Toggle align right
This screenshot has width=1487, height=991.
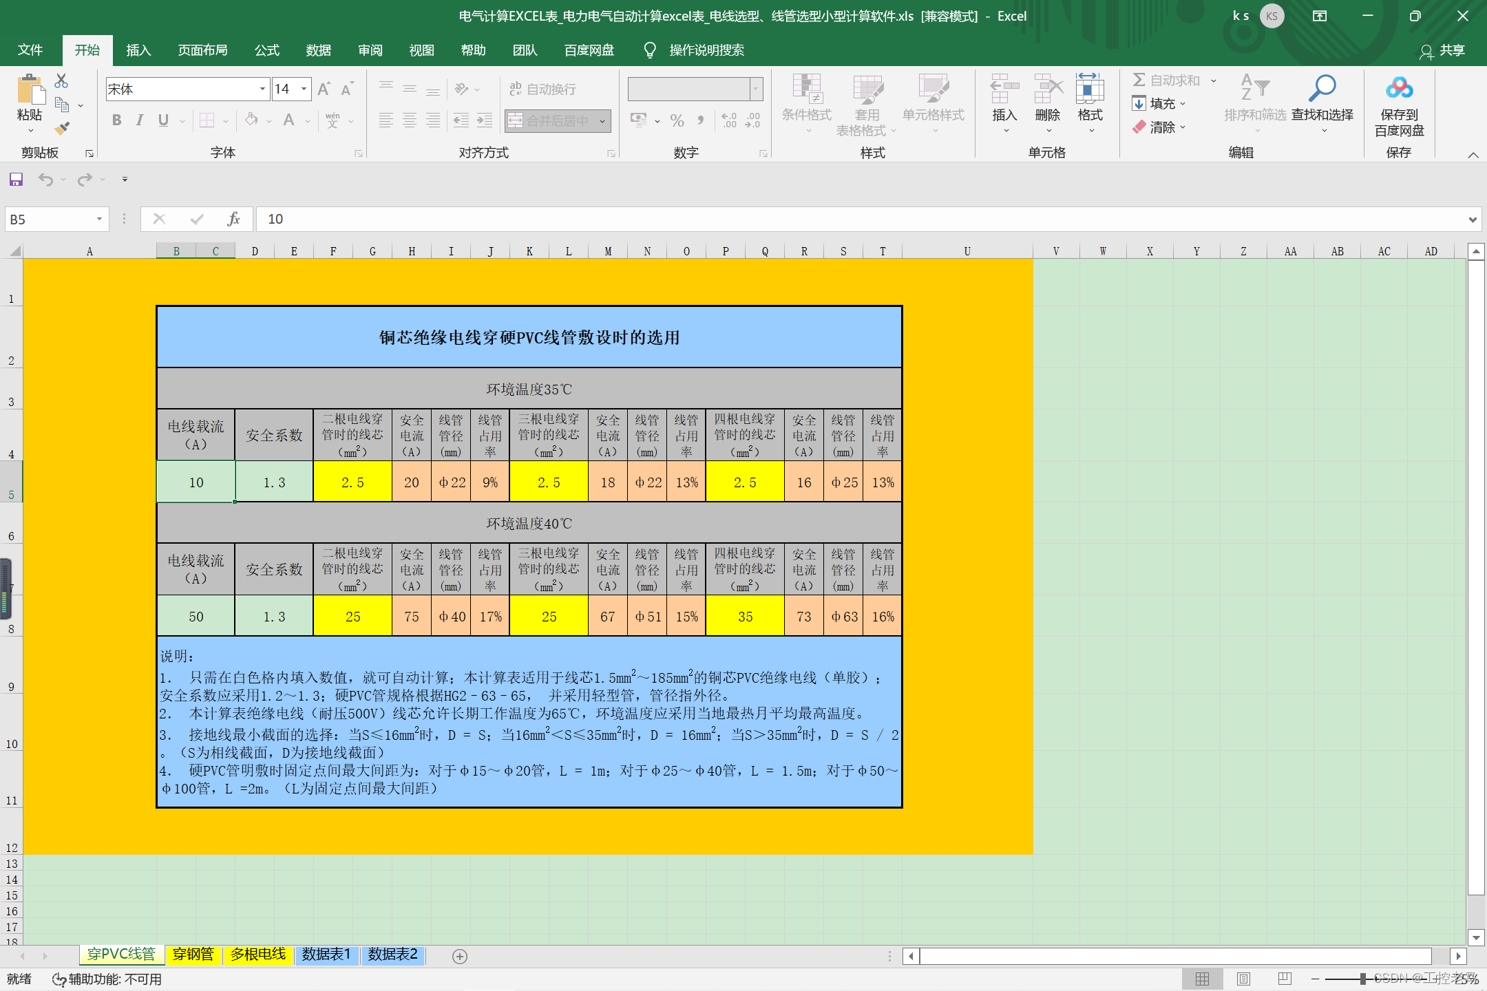point(433,120)
